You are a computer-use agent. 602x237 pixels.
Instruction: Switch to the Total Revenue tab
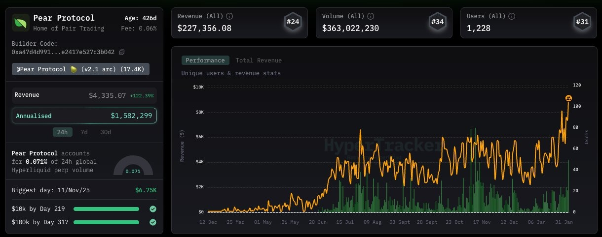(259, 60)
